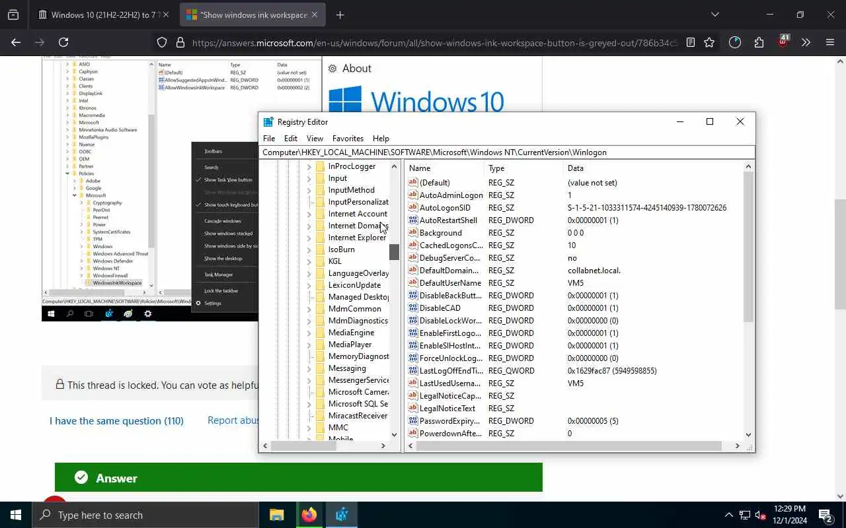Image resolution: width=846 pixels, height=528 pixels.
Task: Expand the Microsoft SQL Se tree node
Action: [x=309, y=405]
